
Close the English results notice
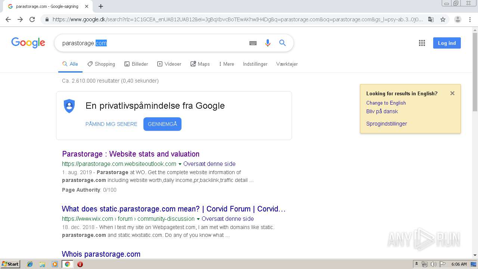(x=452, y=93)
